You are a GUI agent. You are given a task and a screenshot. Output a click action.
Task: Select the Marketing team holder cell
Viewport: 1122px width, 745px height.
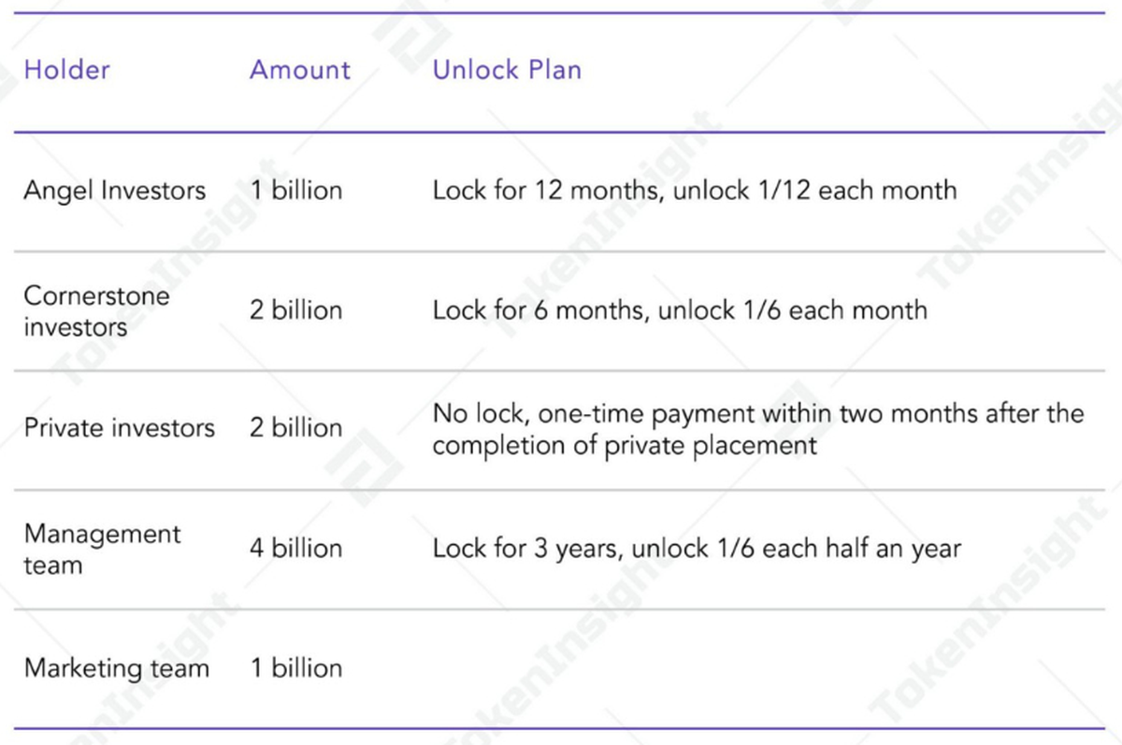click(x=117, y=668)
